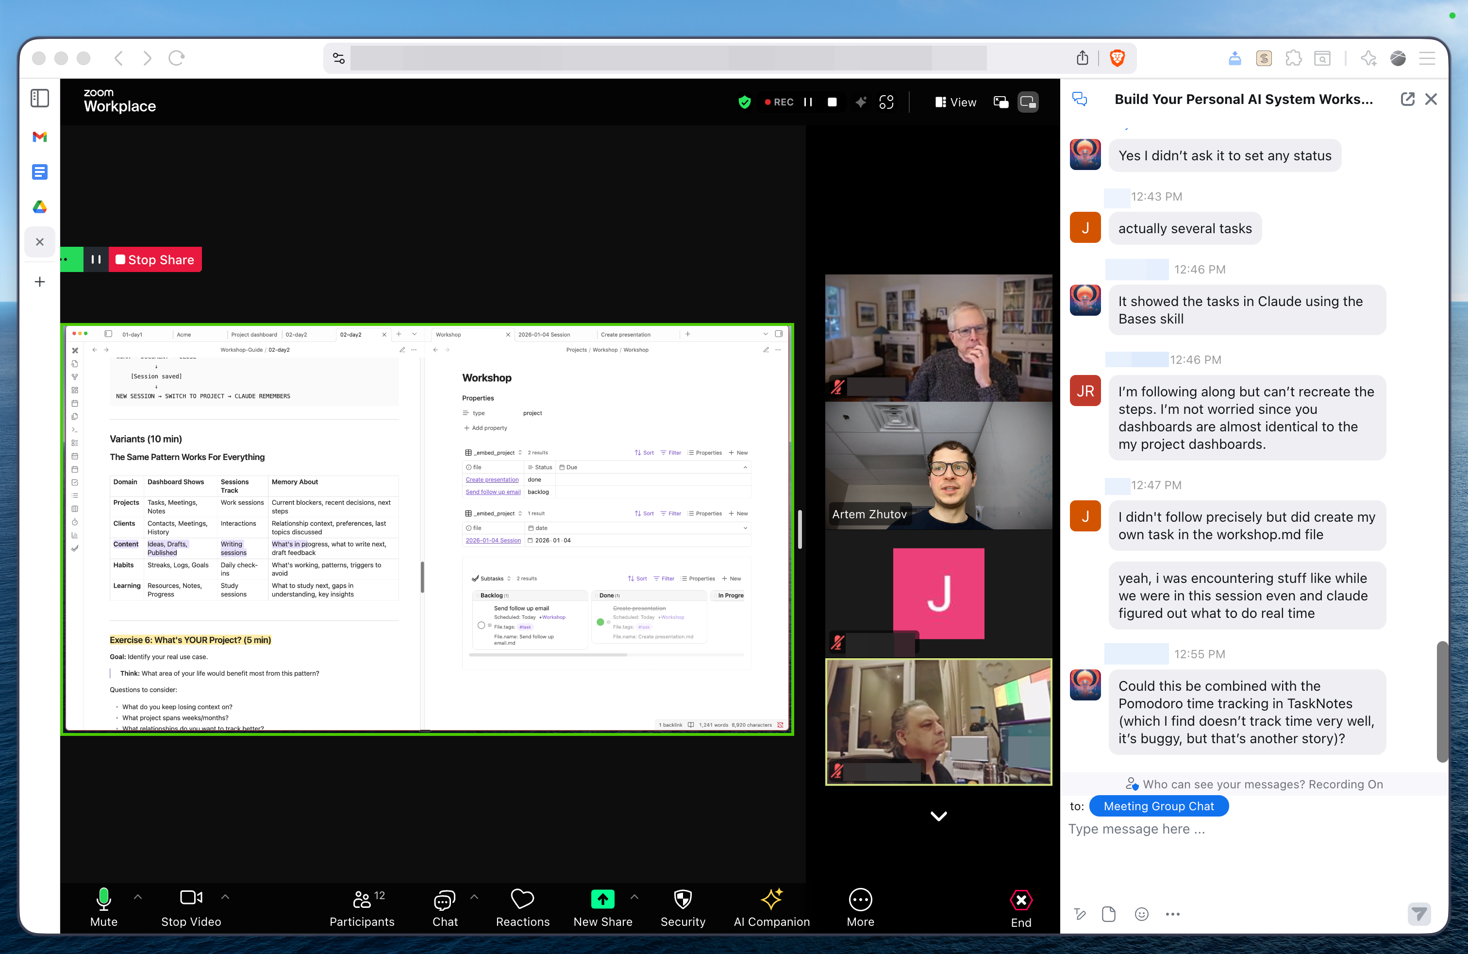Expand the audio options arrow beside Mute
The height and width of the screenshot is (954, 1468).
point(137,897)
